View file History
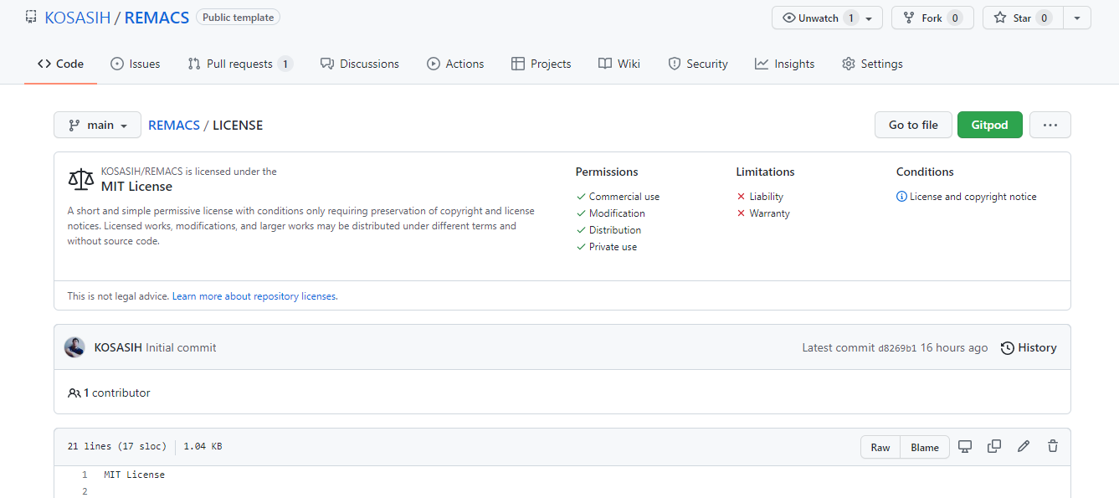The height and width of the screenshot is (498, 1119). pyautogui.click(x=1029, y=347)
